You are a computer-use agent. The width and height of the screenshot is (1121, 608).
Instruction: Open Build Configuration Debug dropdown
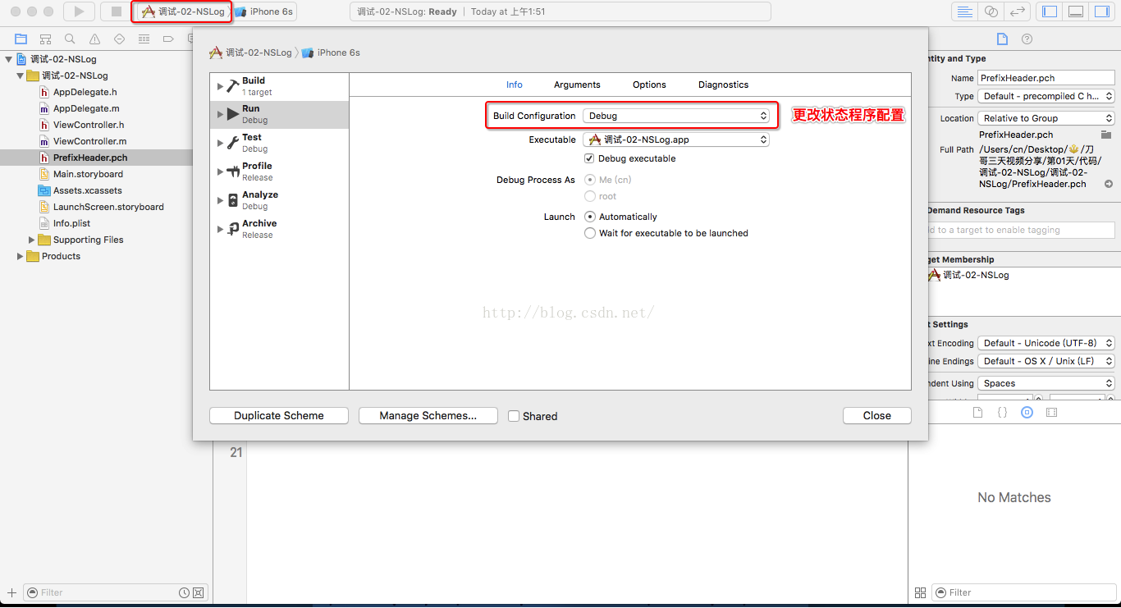point(676,116)
